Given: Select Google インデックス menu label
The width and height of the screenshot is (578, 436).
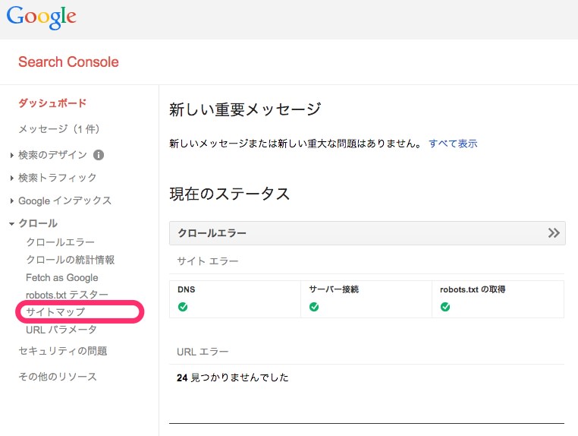Looking at the screenshot, I should (65, 201).
